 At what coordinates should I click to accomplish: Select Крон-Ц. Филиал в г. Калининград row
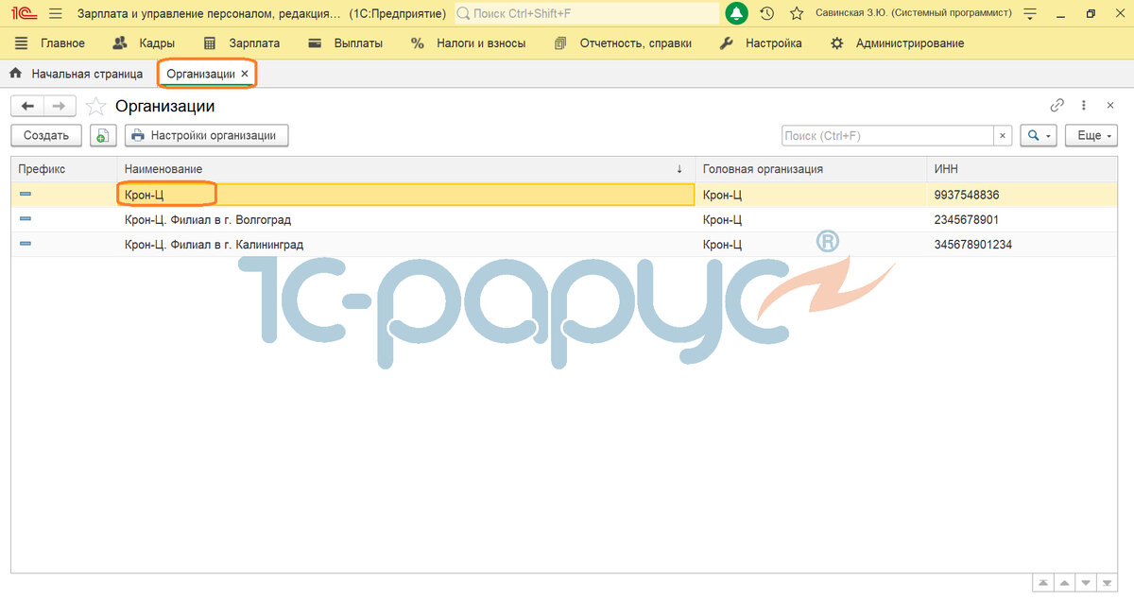564,244
